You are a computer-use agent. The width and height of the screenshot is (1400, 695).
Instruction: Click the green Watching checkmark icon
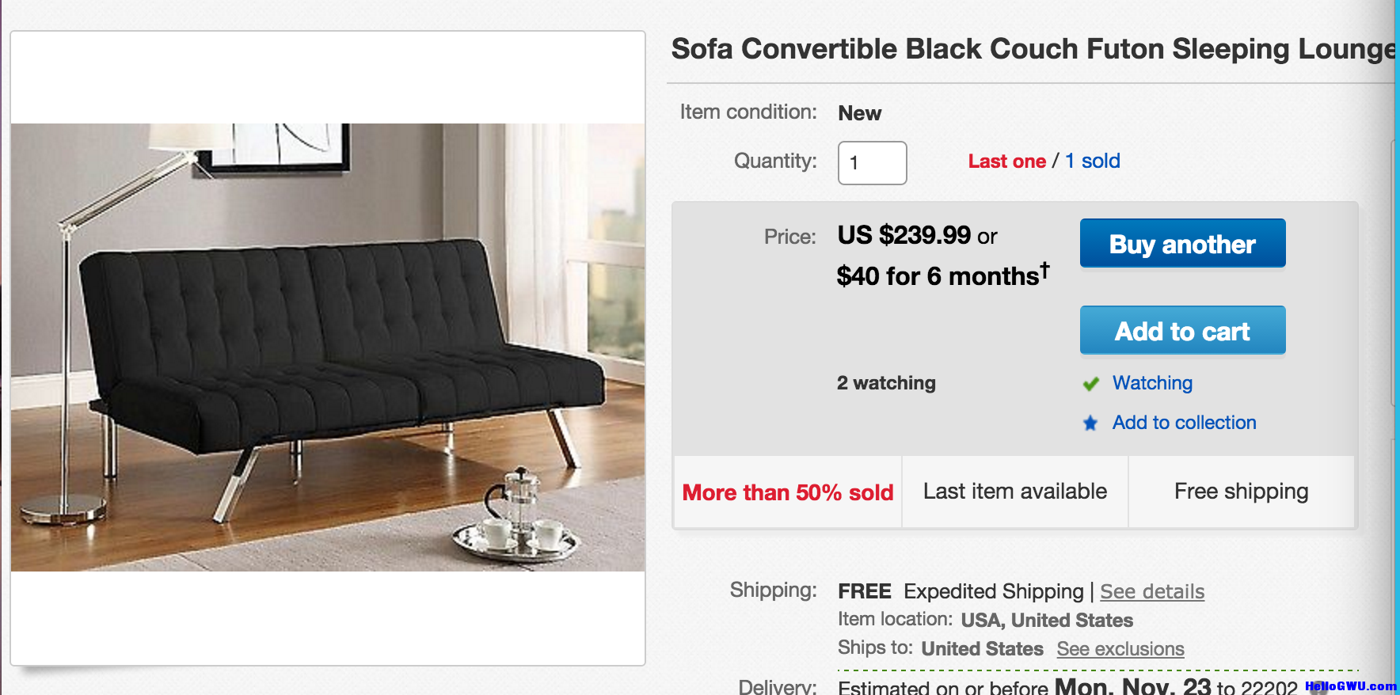(x=1091, y=384)
